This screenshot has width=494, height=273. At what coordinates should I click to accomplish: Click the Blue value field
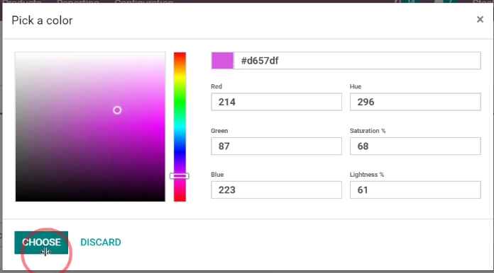[x=276, y=190]
